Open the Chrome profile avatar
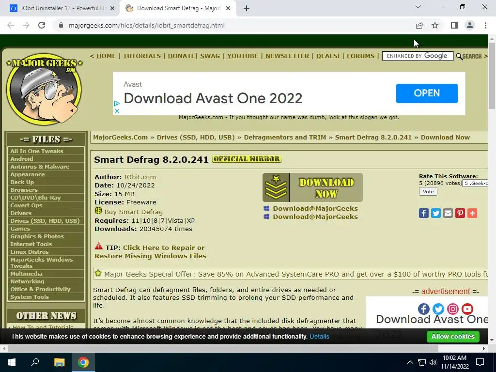Viewport: 496px width, 372px height. [470, 25]
